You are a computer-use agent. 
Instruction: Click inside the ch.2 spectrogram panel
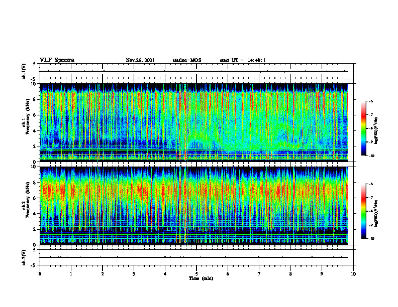click(194, 206)
